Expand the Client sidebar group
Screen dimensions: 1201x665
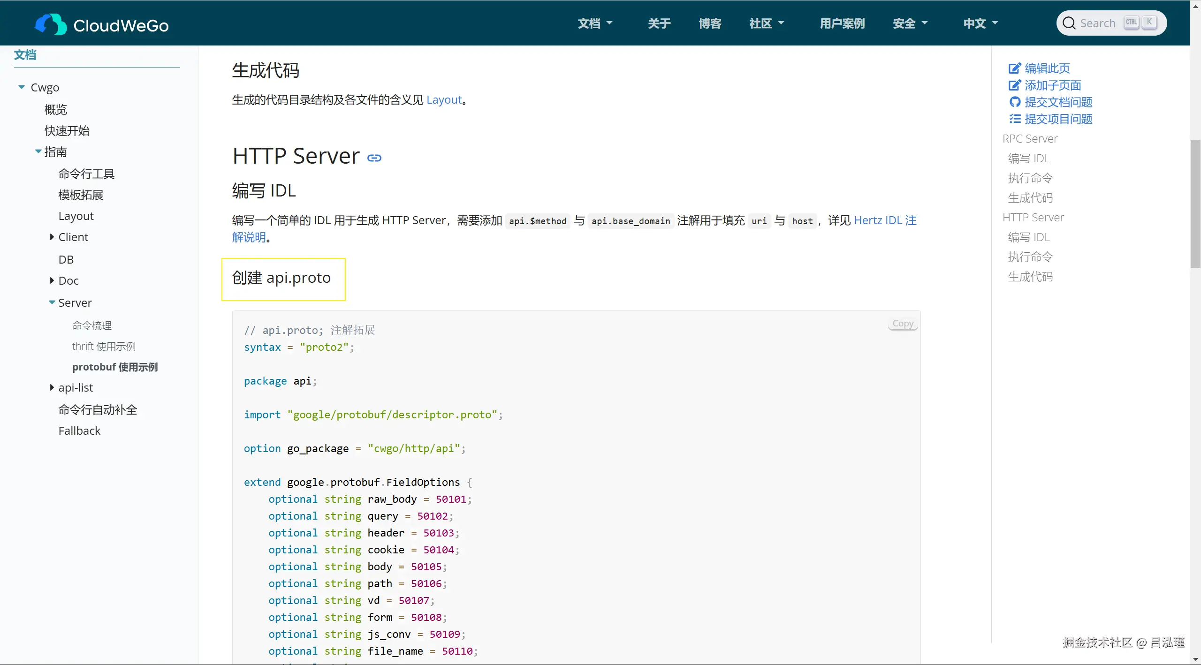pyautogui.click(x=52, y=237)
